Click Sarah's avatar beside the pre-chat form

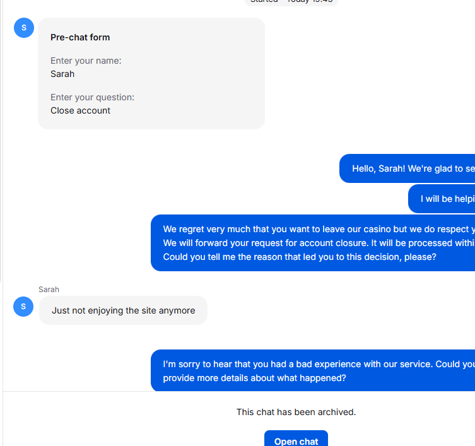point(24,28)
